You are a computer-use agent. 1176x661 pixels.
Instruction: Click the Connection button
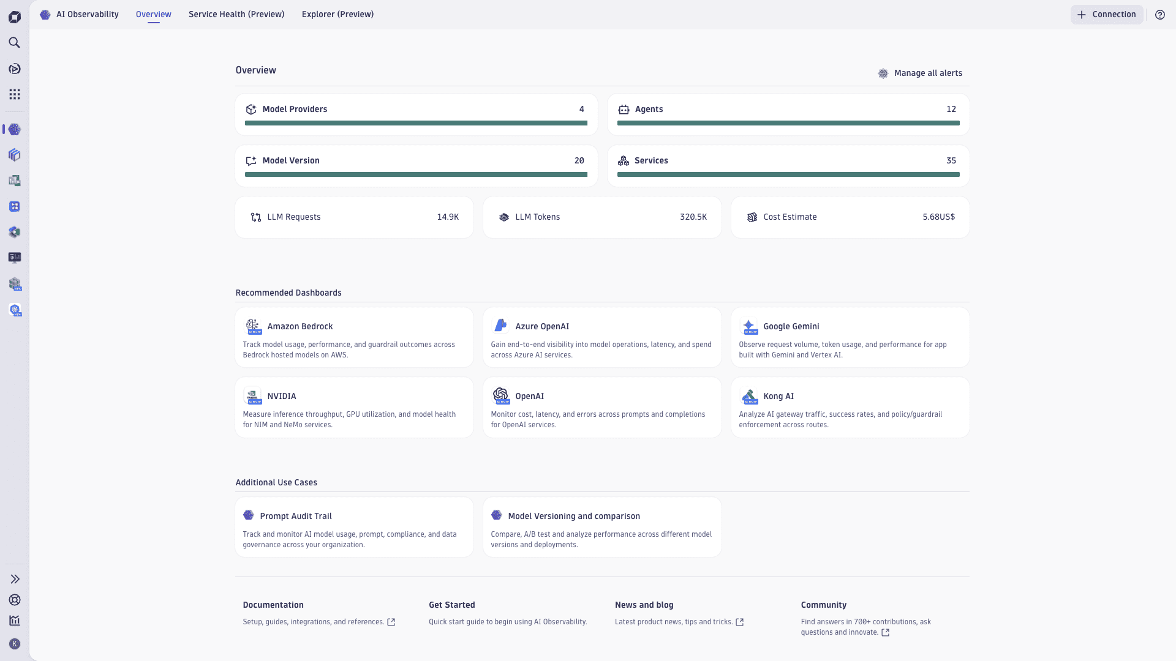tap(1107, 14)
